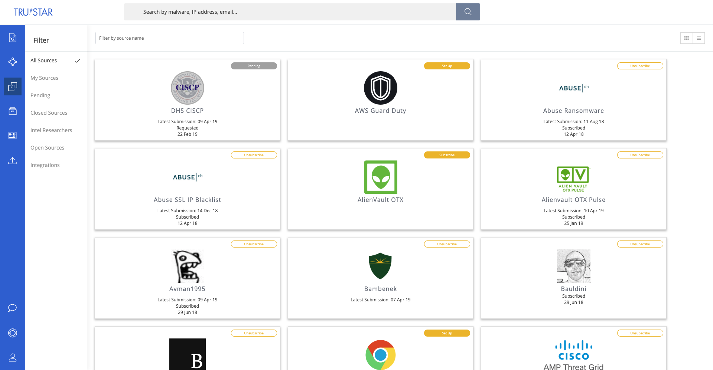Image resolution: width=713 pixels, height=370 pixels.
Task: Unsubscribe from Abuse Ransomware
Action: [640, 66]
